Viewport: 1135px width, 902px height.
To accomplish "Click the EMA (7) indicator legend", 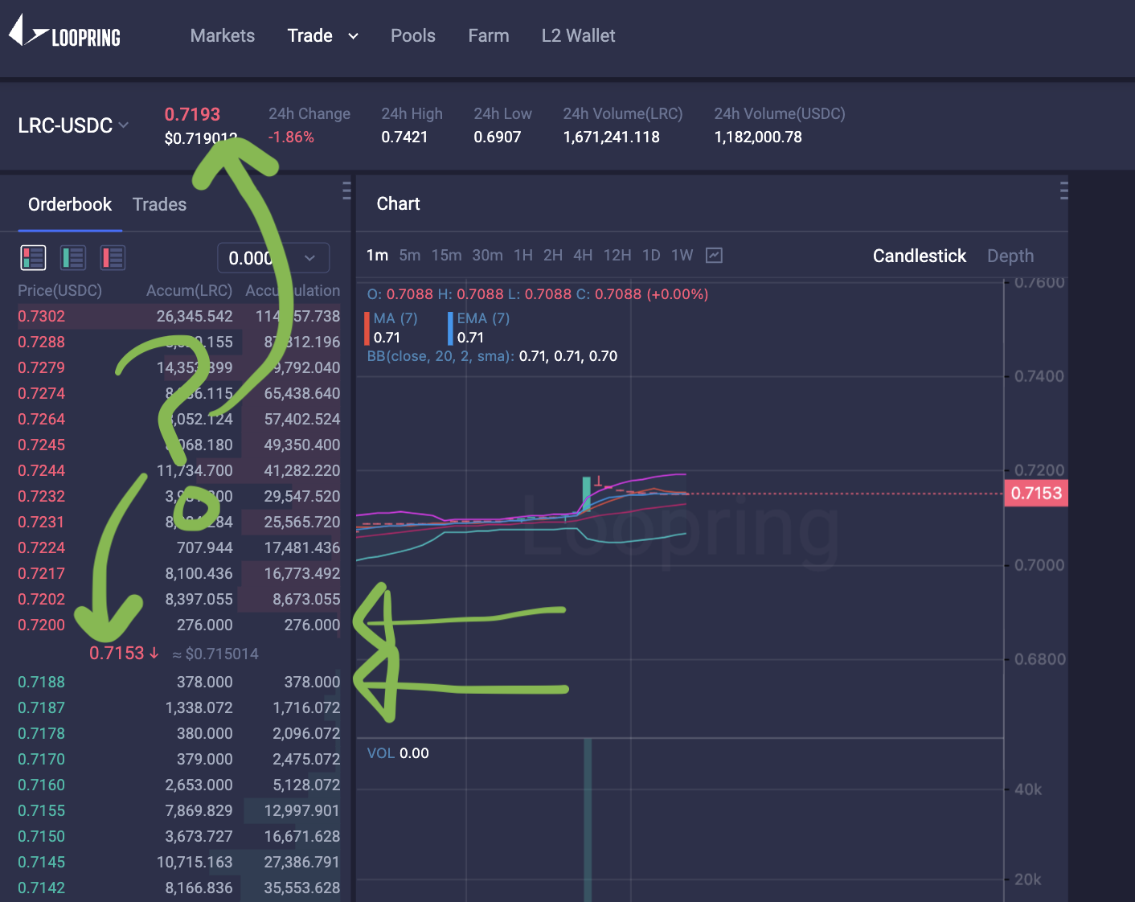I will coord(483,318).
